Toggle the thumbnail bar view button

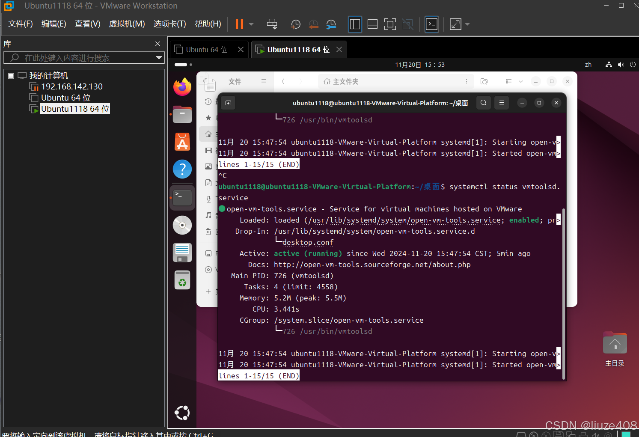click(x=372, y=24)
